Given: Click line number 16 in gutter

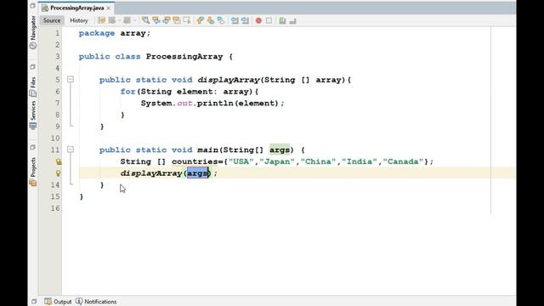Looking at the screenshot, I should (x=55, y=208).
